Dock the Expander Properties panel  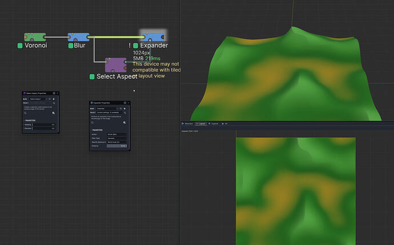click(125, 103)
